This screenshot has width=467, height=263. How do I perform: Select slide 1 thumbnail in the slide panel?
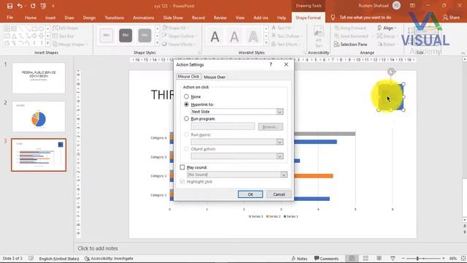click(x=39, y=78)
